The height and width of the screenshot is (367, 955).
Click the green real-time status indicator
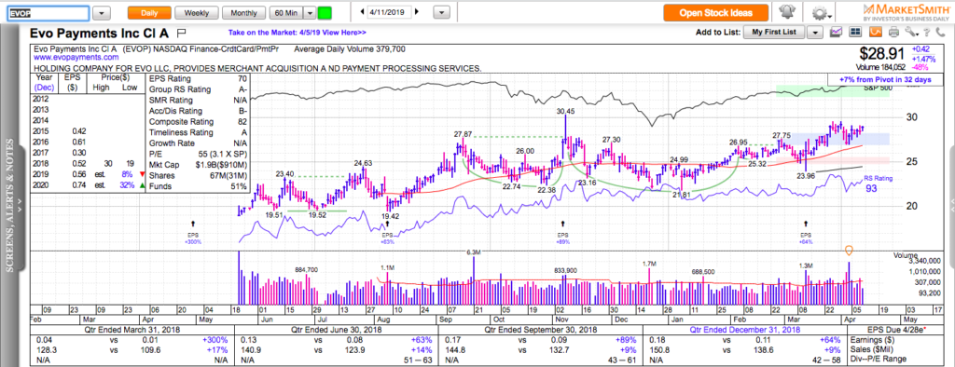[325, 12]
